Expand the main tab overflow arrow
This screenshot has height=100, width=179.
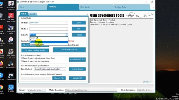tap(154, 7)
